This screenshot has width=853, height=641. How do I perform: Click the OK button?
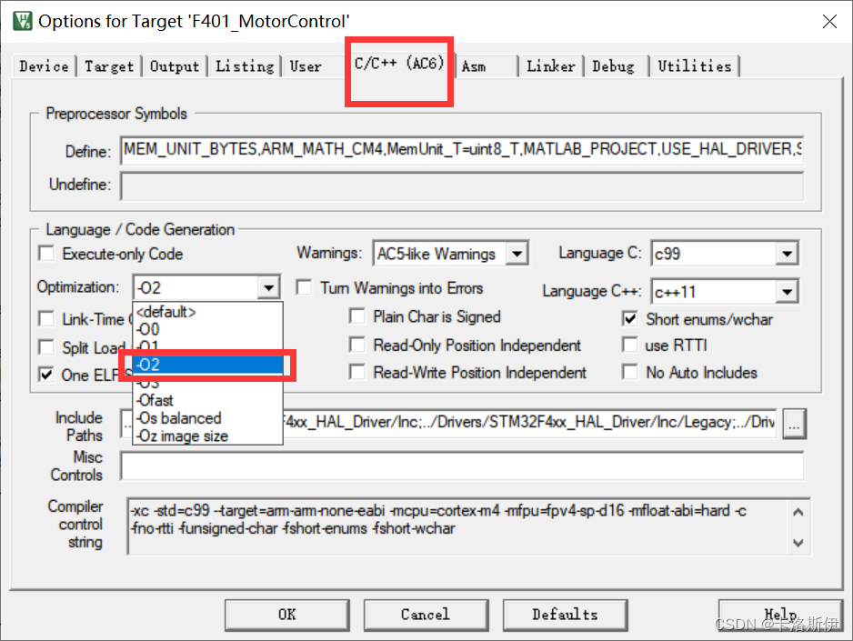(287, 615)
